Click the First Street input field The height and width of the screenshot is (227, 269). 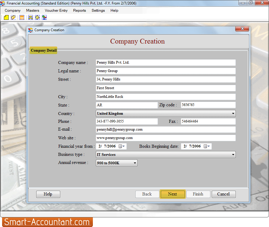(166, 88)
